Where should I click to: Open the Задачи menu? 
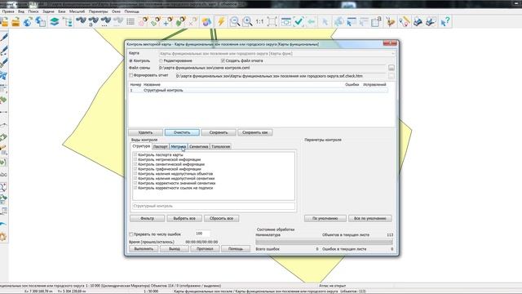click(x=48, y=11)
